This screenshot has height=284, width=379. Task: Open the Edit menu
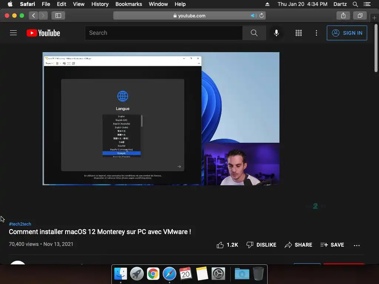[61, 4]
